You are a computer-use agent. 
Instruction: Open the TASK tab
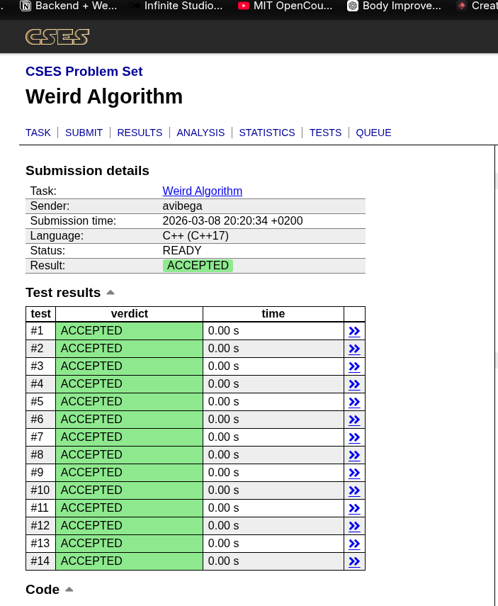pos(38,133)
